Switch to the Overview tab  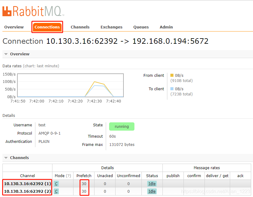click(x=14, y=27)
